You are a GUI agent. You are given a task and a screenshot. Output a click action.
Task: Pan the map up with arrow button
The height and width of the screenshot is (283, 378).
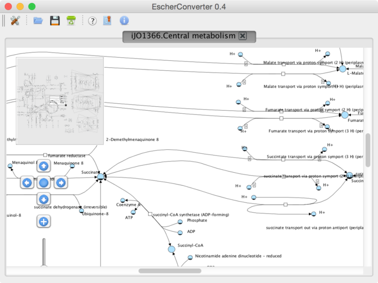coord(44,166)
